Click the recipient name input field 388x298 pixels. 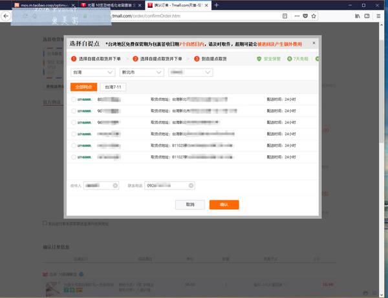click(x=102, y=186)
